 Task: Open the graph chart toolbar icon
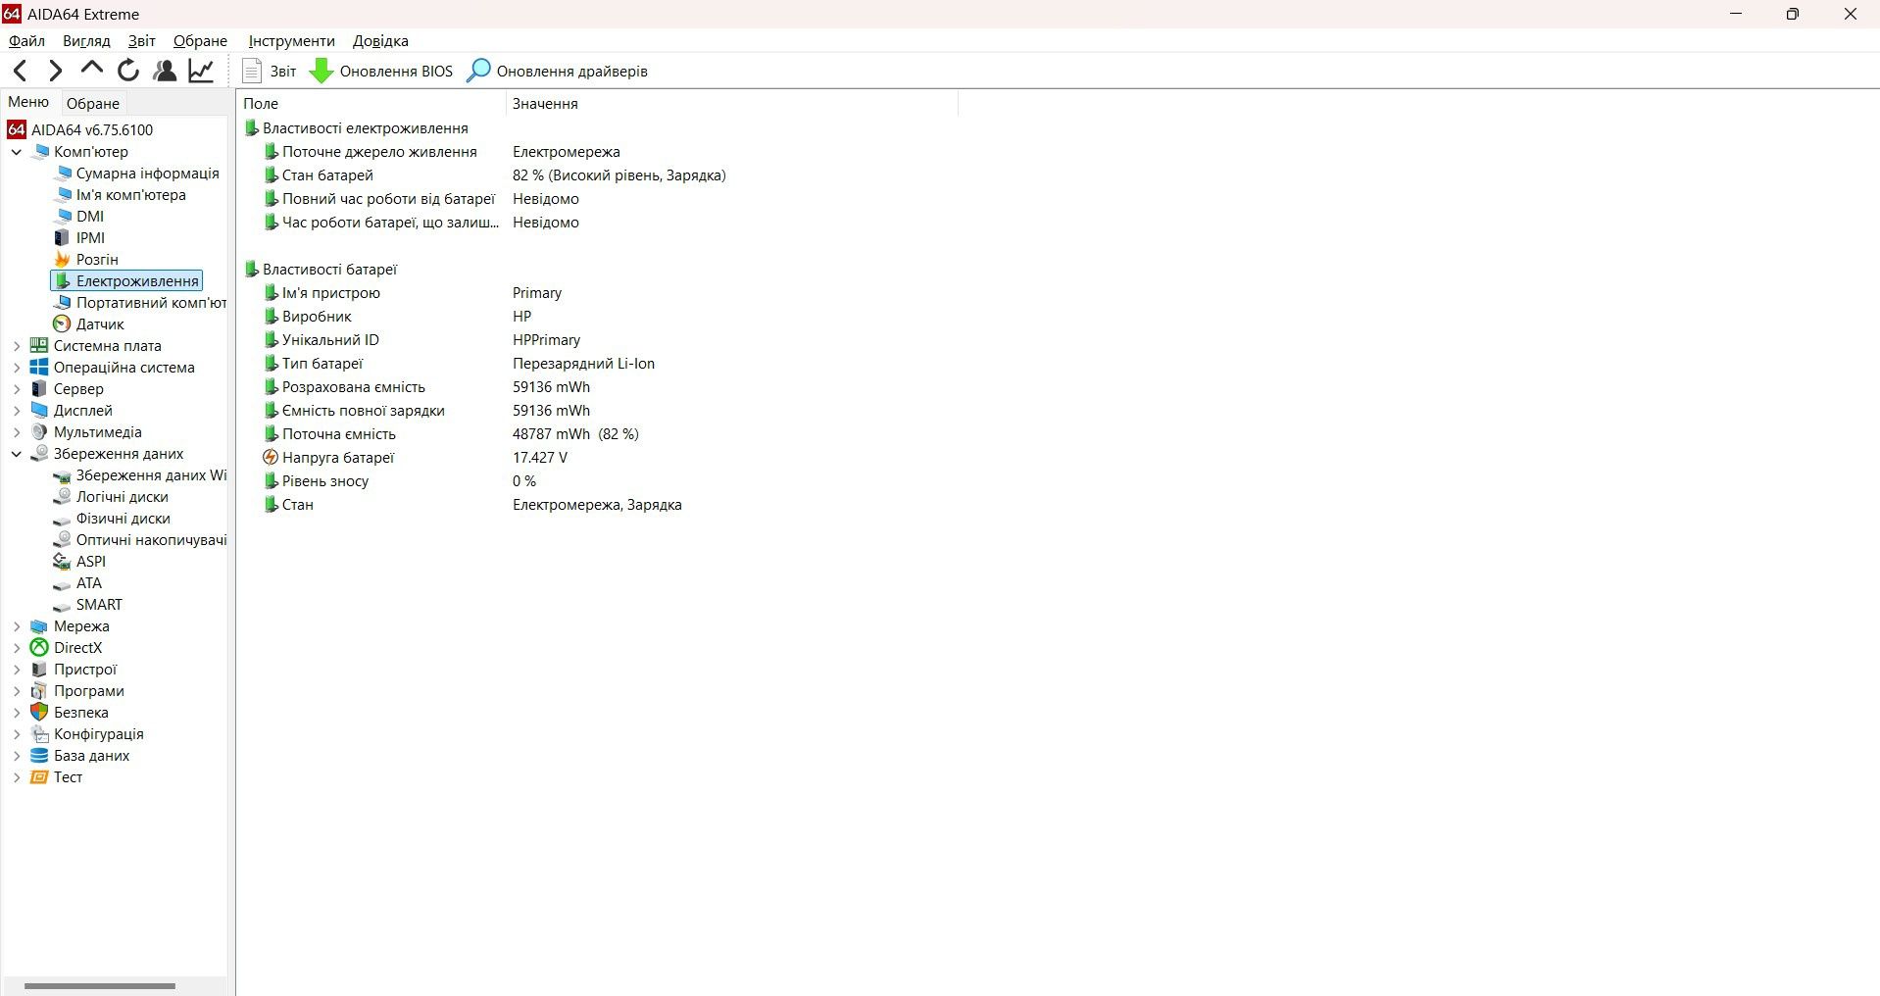201,71
